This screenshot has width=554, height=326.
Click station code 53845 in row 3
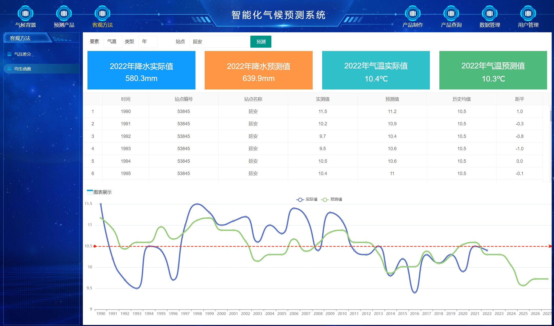tap(184, 136)
